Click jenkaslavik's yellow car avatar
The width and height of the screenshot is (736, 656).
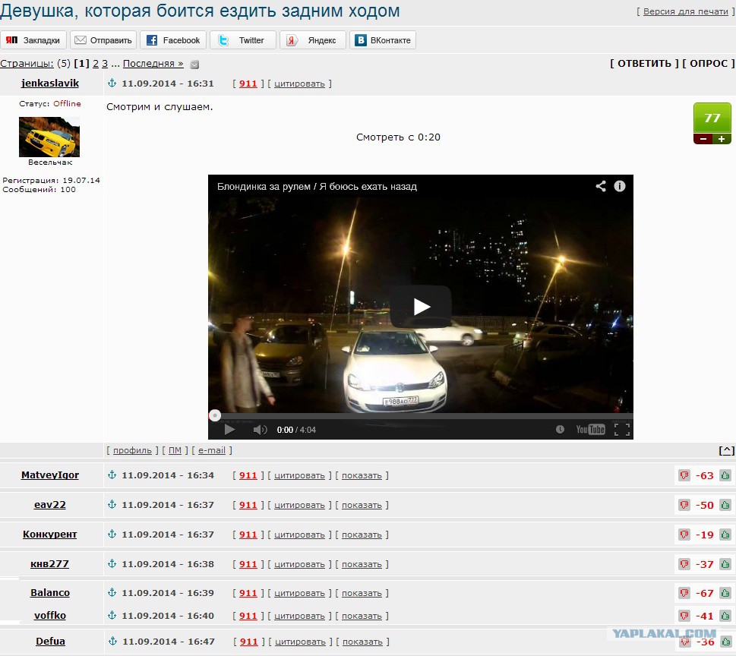(49, 137)
